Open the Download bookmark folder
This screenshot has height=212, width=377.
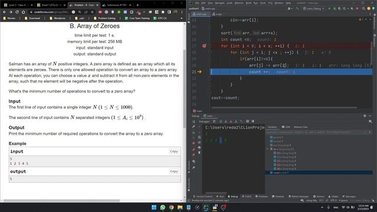pos(32,18)
